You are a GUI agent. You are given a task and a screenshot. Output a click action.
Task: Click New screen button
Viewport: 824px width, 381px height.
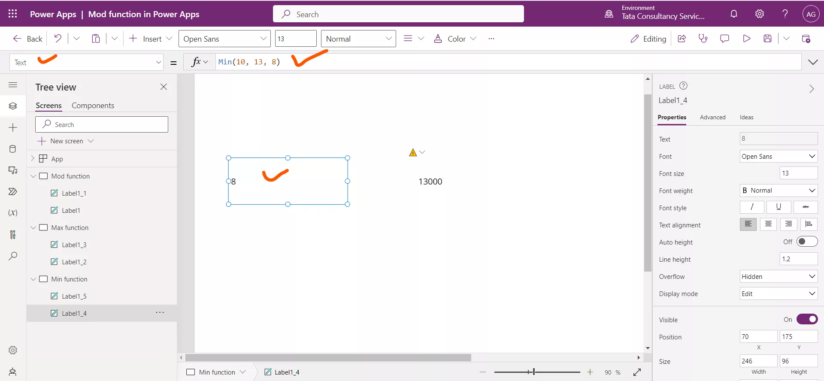coord(66,141)
